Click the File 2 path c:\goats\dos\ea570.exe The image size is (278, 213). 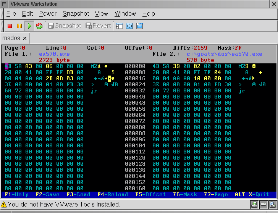coord(225,54)
